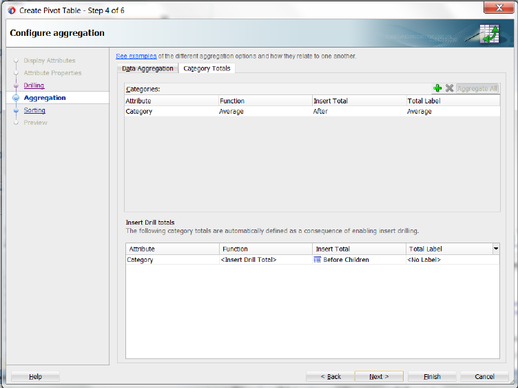Close the Create Pivot Table dialog
The height and width of the screenshot is (388, 518).
[x=499, y=8]
